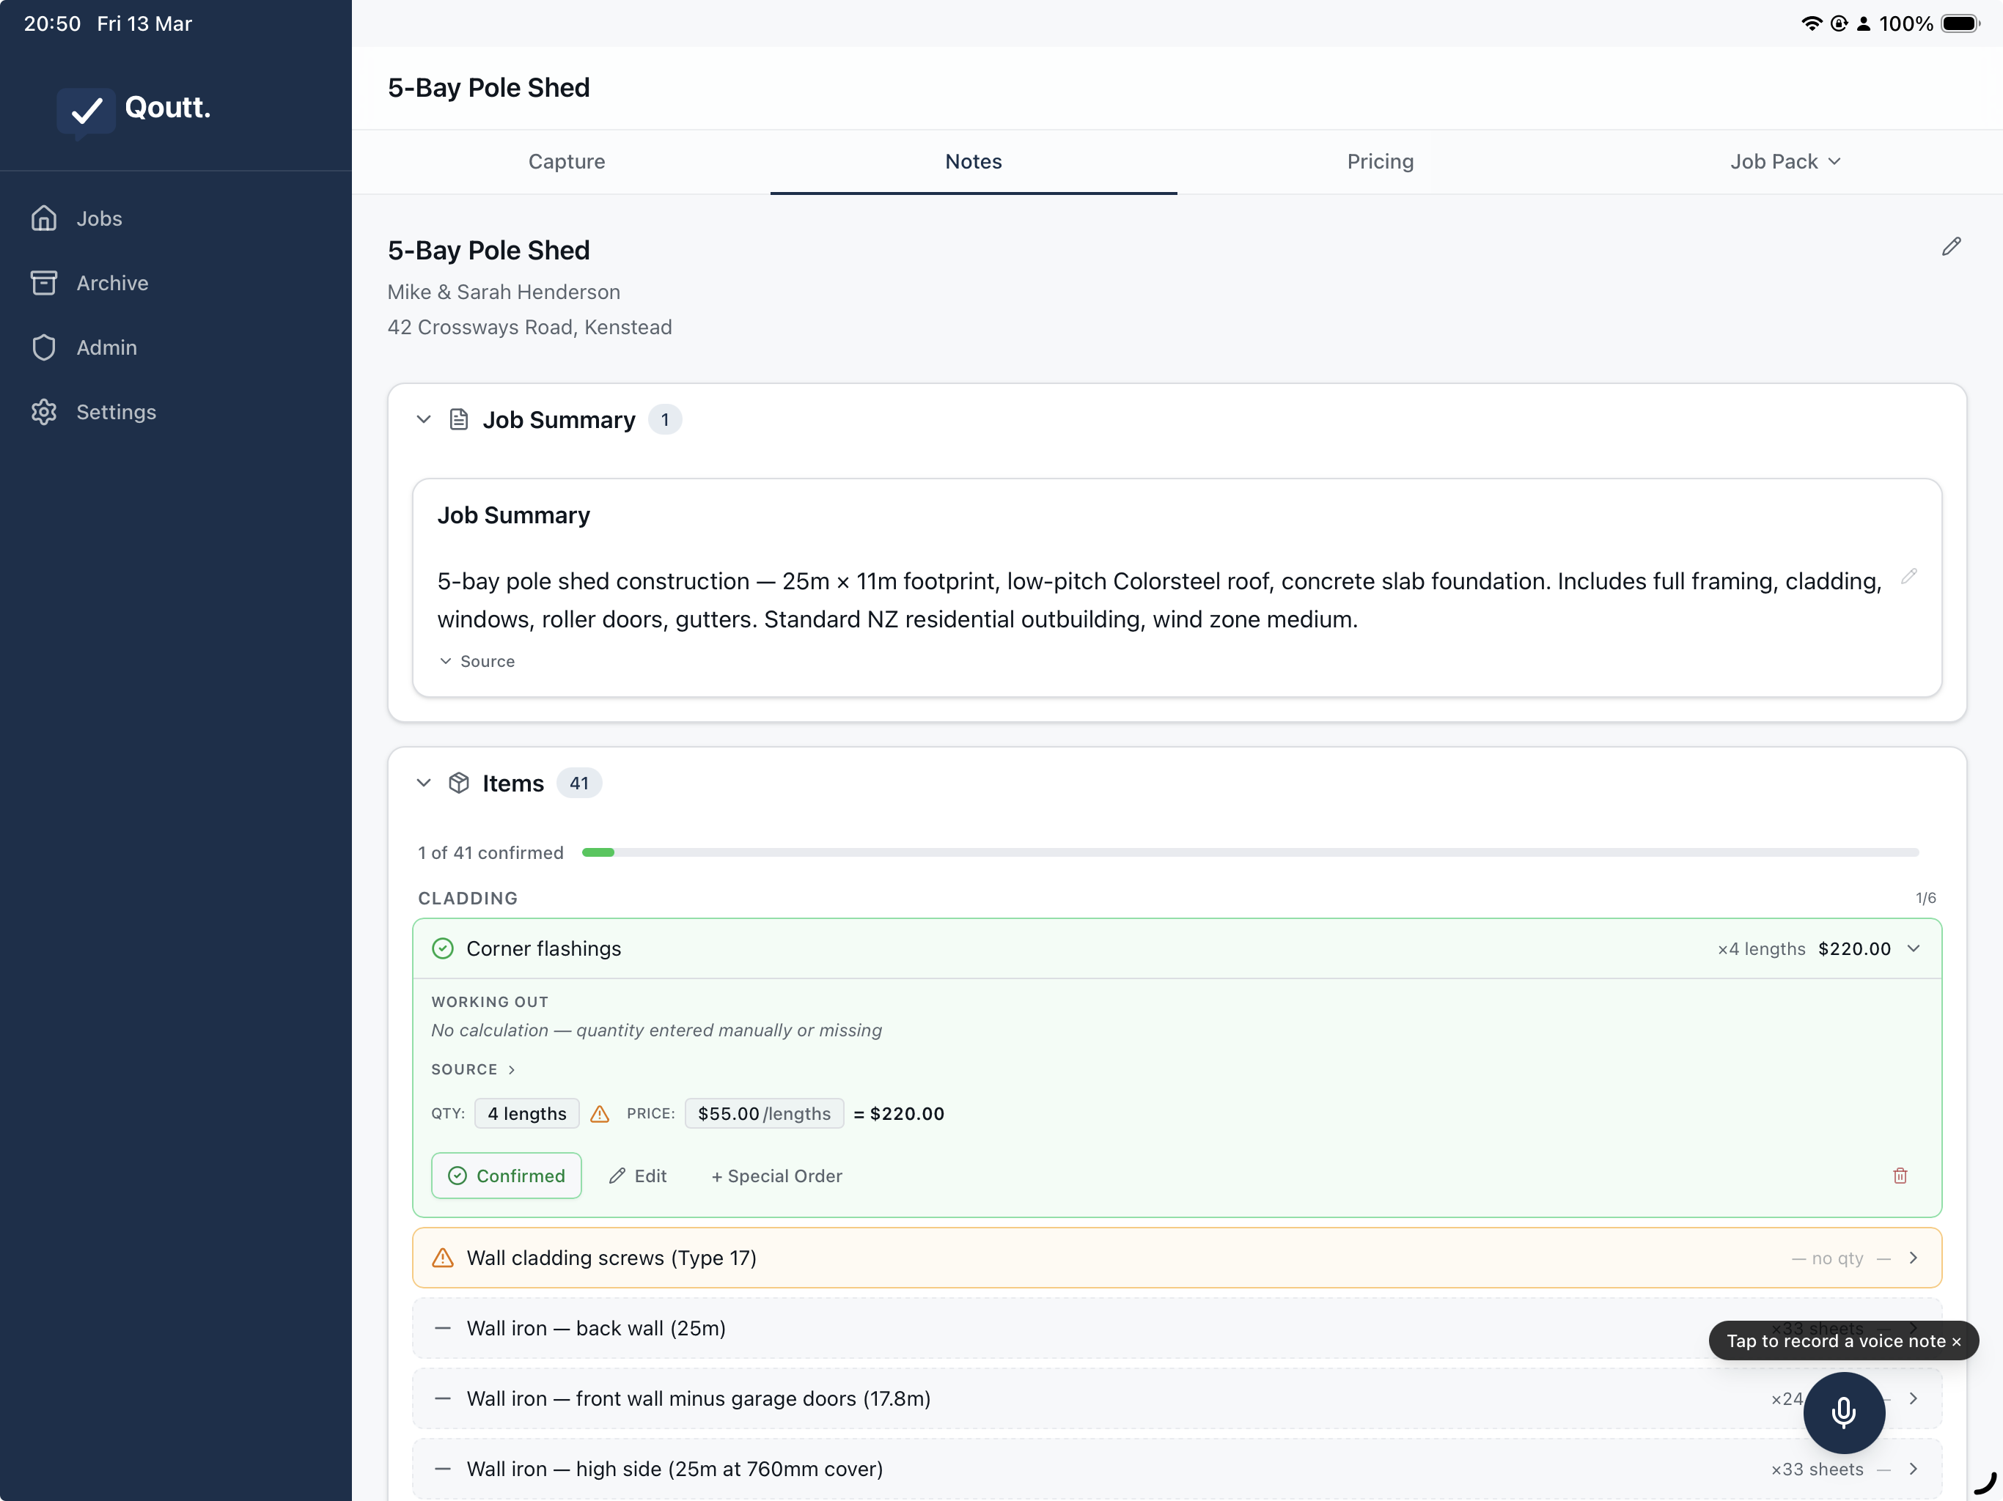
Task: Open Settings gear in sidebar
Action: [x=43, y=412]
